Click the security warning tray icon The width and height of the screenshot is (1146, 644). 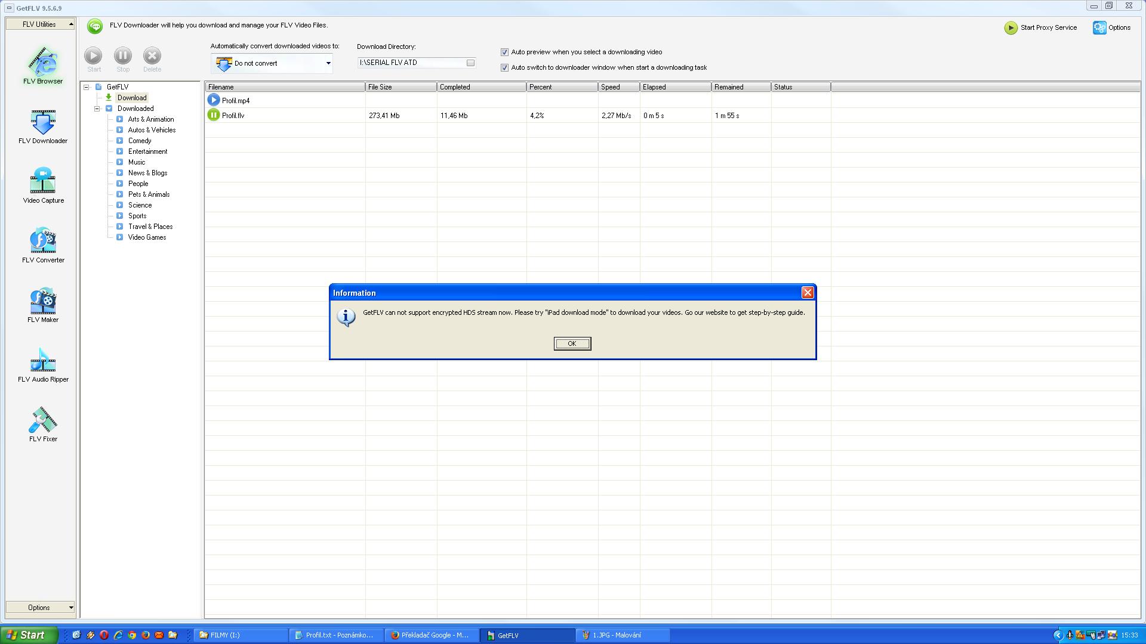coord(1080,635)
